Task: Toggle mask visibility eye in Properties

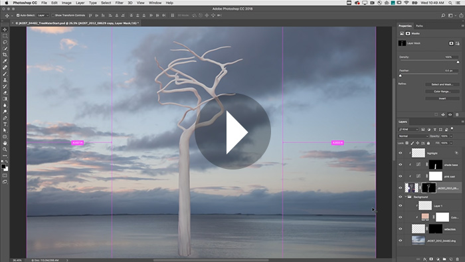Action: tap(450, 114)
